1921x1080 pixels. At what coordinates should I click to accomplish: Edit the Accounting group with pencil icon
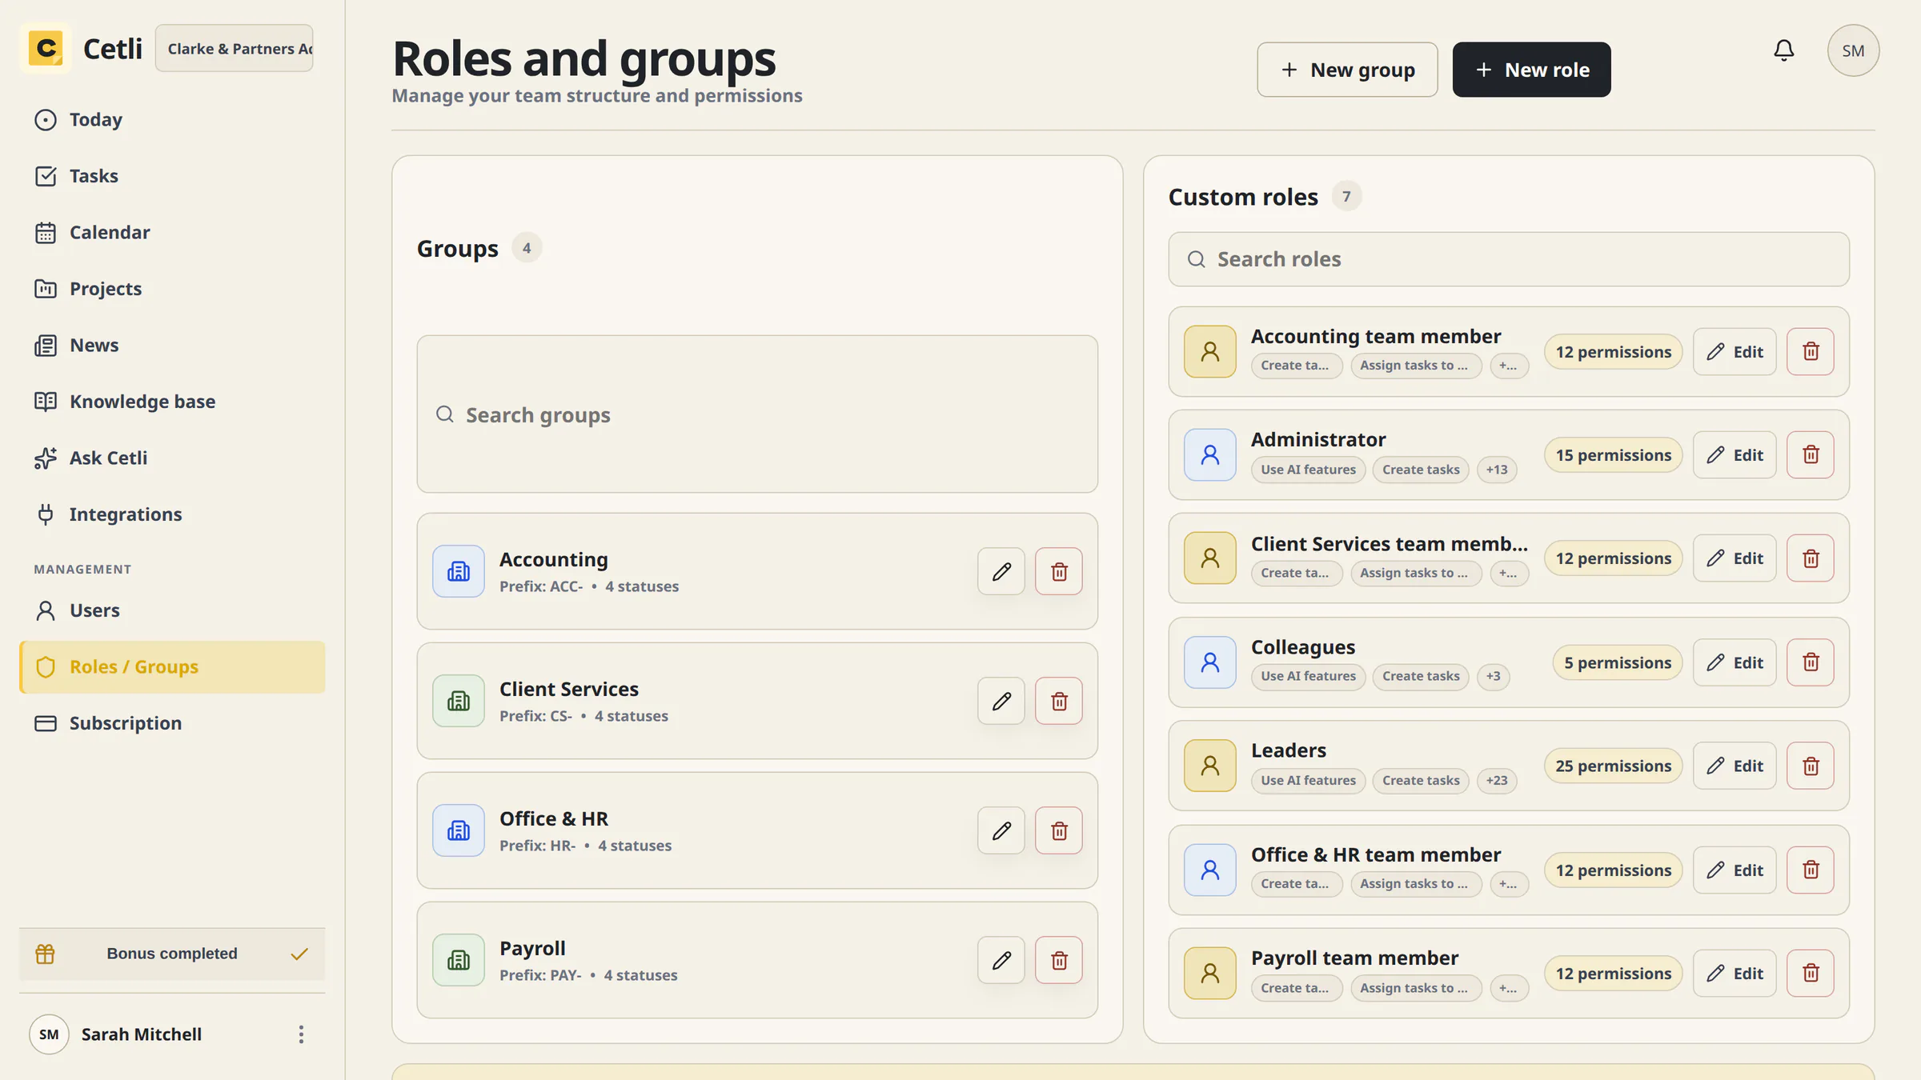coord(1001,571)
